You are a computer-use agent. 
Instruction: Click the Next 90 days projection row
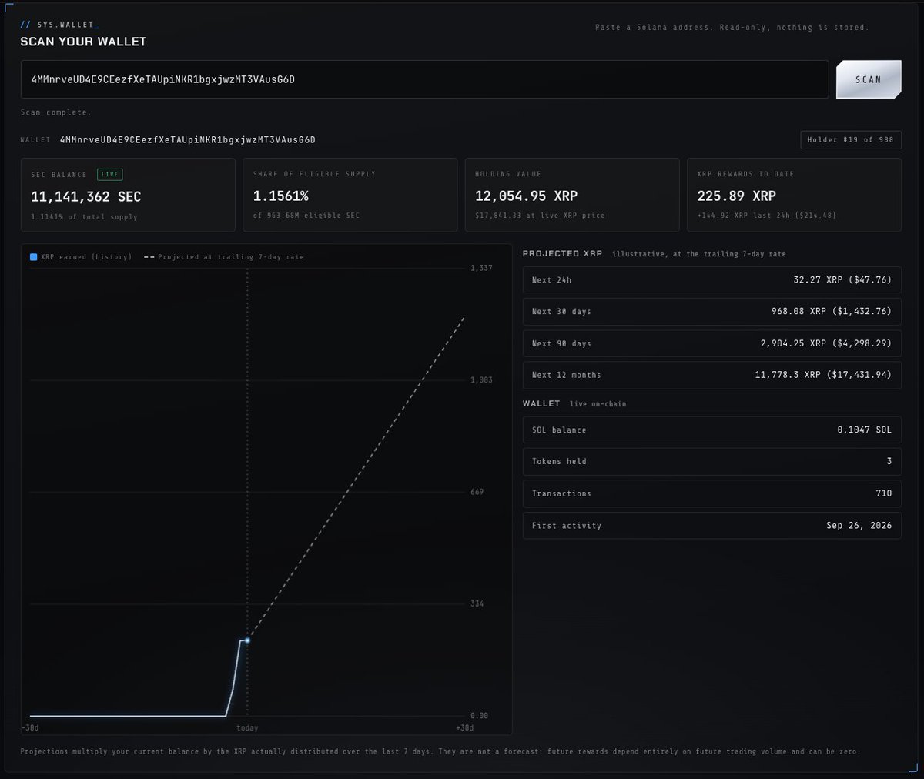(711, 343)
